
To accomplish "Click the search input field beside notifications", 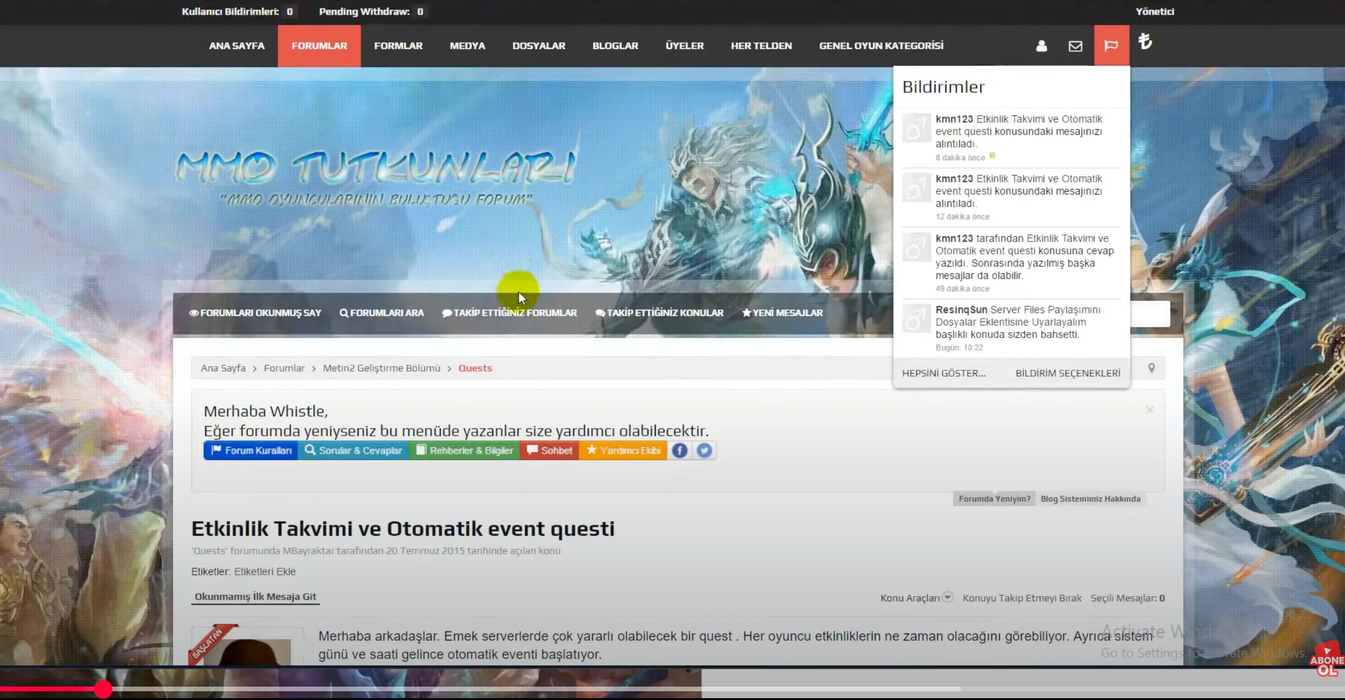I will [x=1150, y=314].
